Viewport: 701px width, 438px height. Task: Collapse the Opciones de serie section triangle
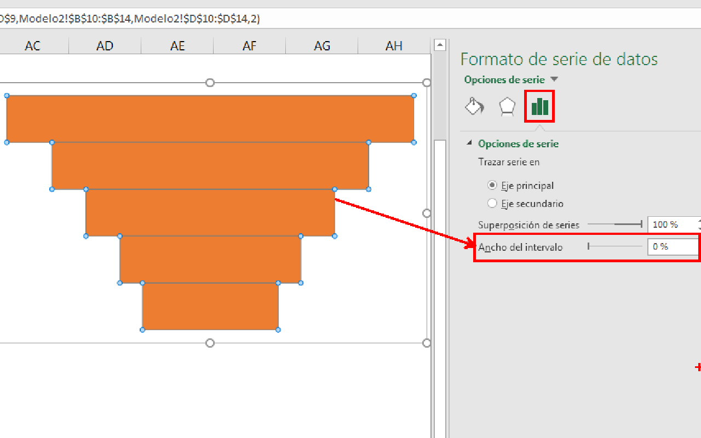pos(469,143)
